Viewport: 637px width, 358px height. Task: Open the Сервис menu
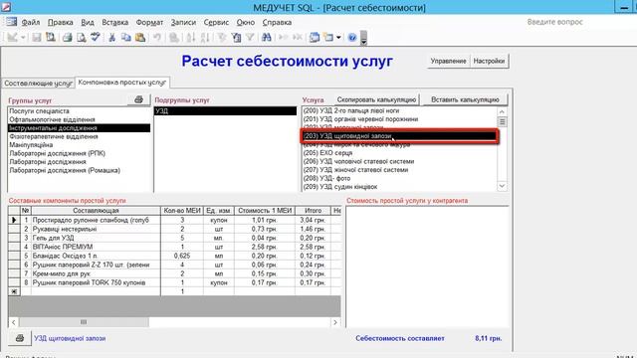click(216, 22)
